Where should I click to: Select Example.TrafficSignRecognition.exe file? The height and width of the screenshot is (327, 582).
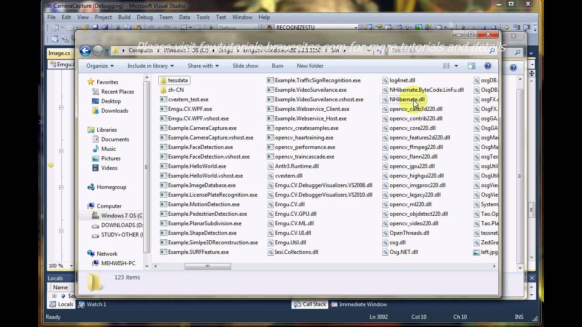click(314, 80)
